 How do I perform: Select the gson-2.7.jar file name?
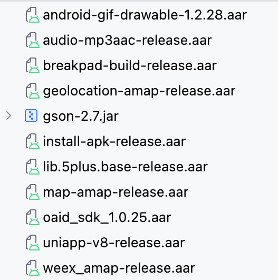click(81, 117)
